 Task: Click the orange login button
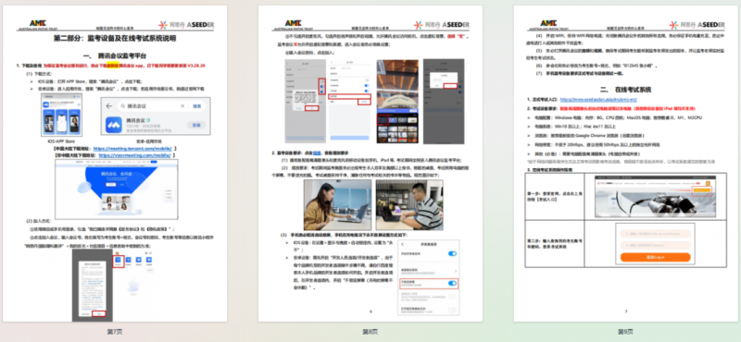click(655, 258)
